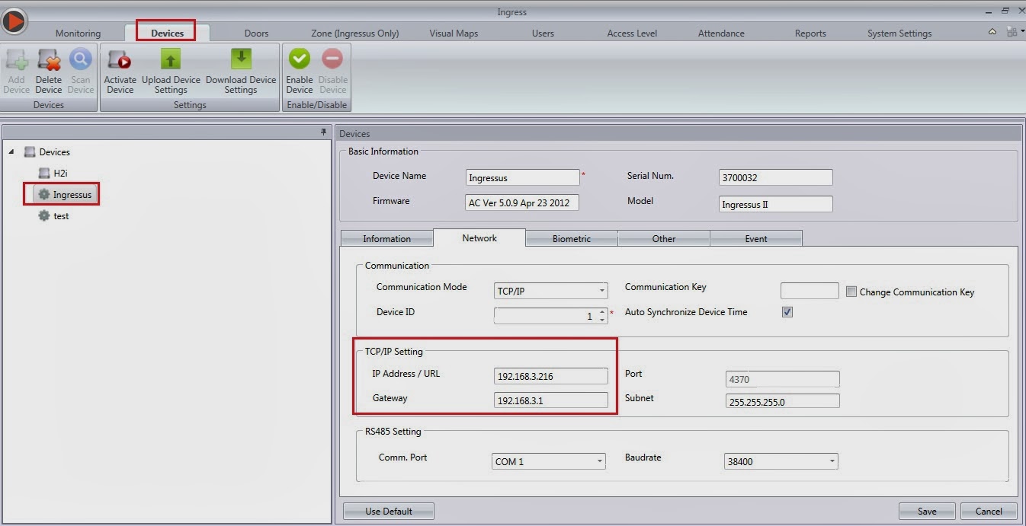Viewport: 1026px width, 526px height.
Task: Open the Access Level tab
Action: click(x=632, y=33)
